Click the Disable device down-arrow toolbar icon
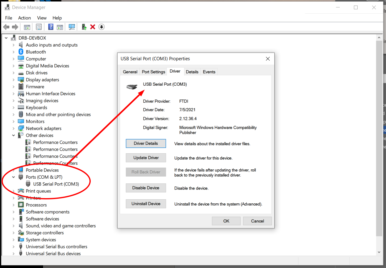The image size is (386, 268). point(101,27)
